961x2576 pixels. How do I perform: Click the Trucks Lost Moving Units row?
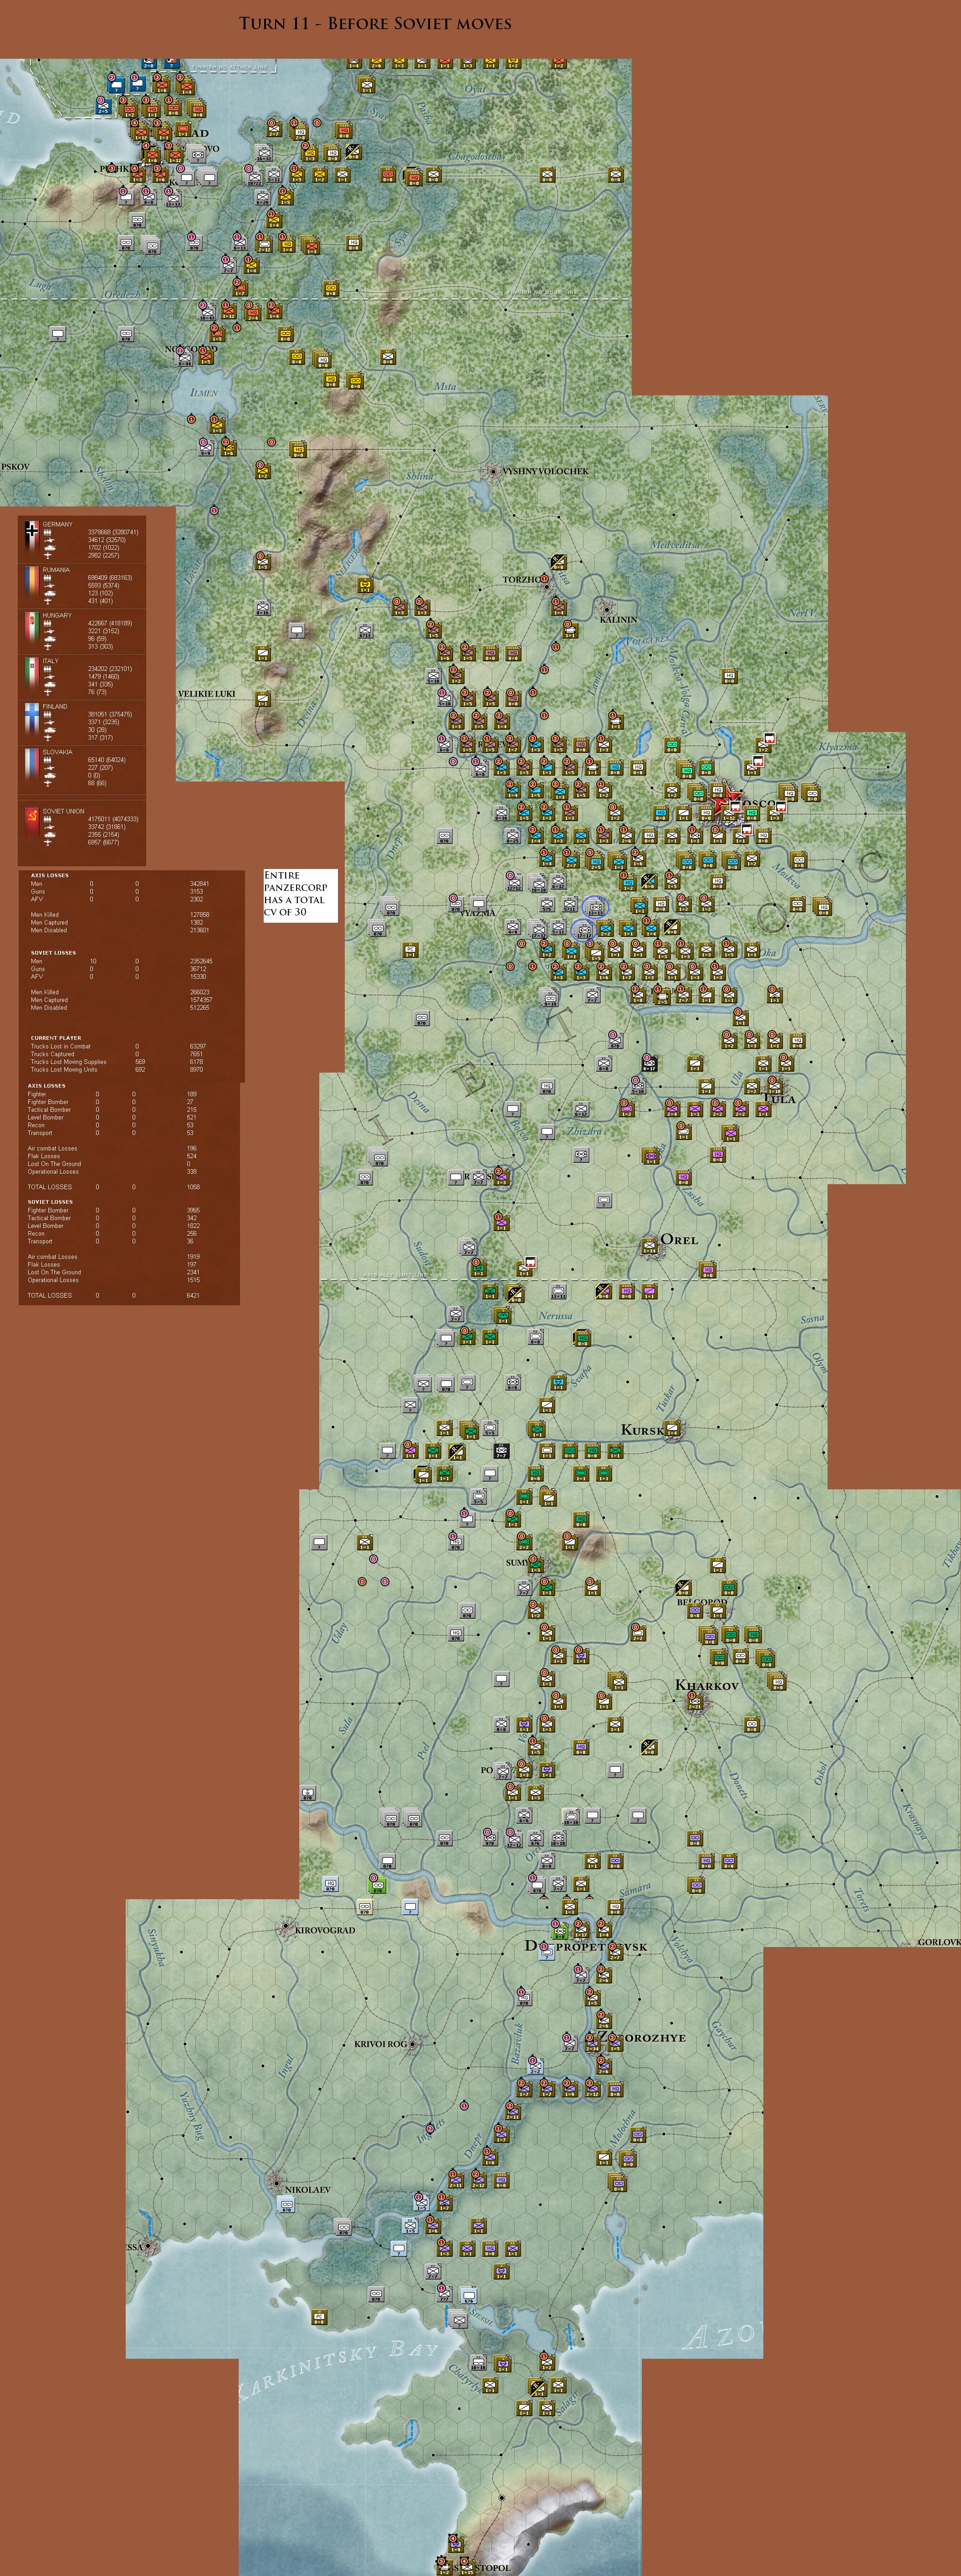(x=117, y=1069)
